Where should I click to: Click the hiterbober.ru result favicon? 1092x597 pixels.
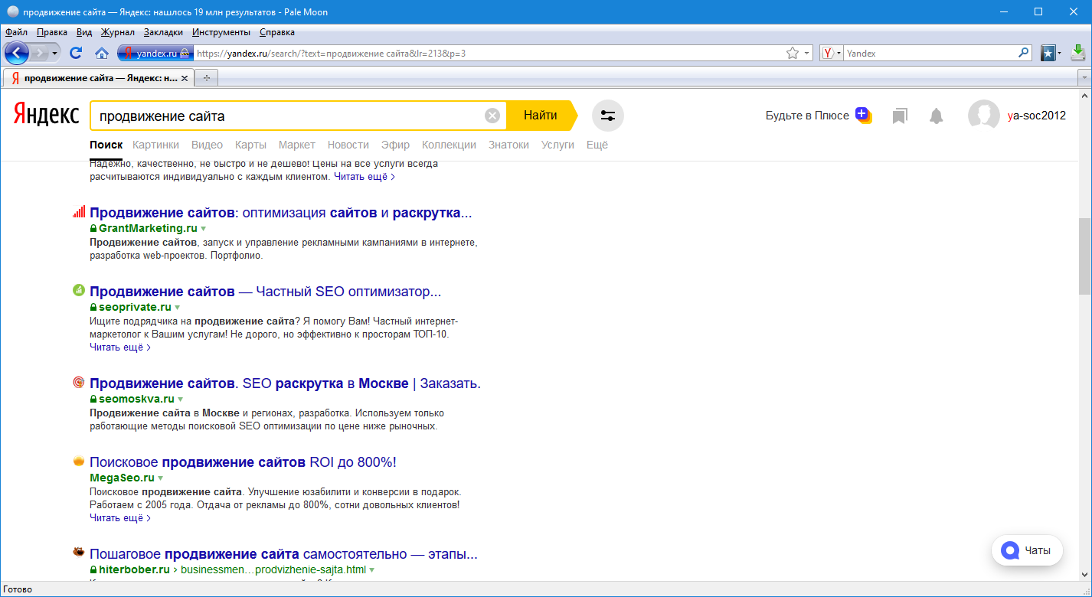78,552
